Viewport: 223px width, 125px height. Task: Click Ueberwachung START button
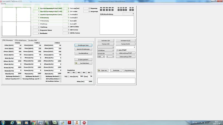126,53
